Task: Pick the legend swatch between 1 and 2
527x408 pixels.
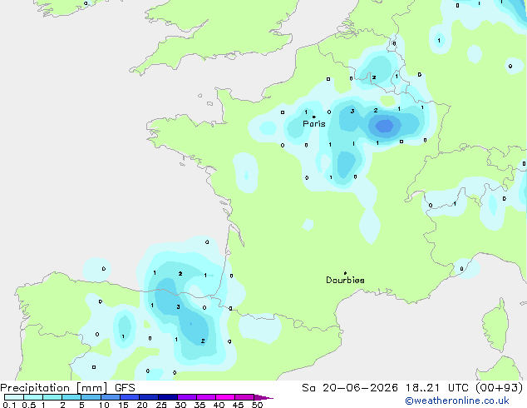Action: coord(52,397)
